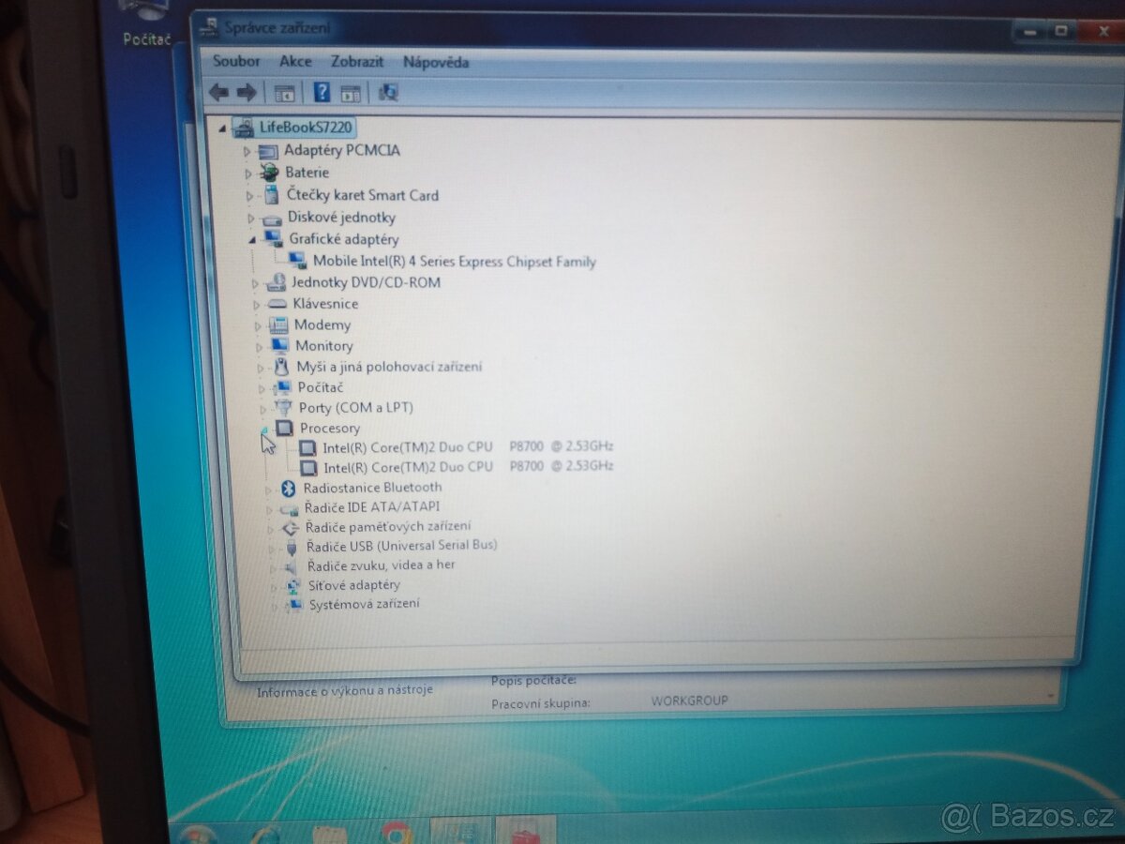Open Informace o výkonu a nástroje link

345,691
